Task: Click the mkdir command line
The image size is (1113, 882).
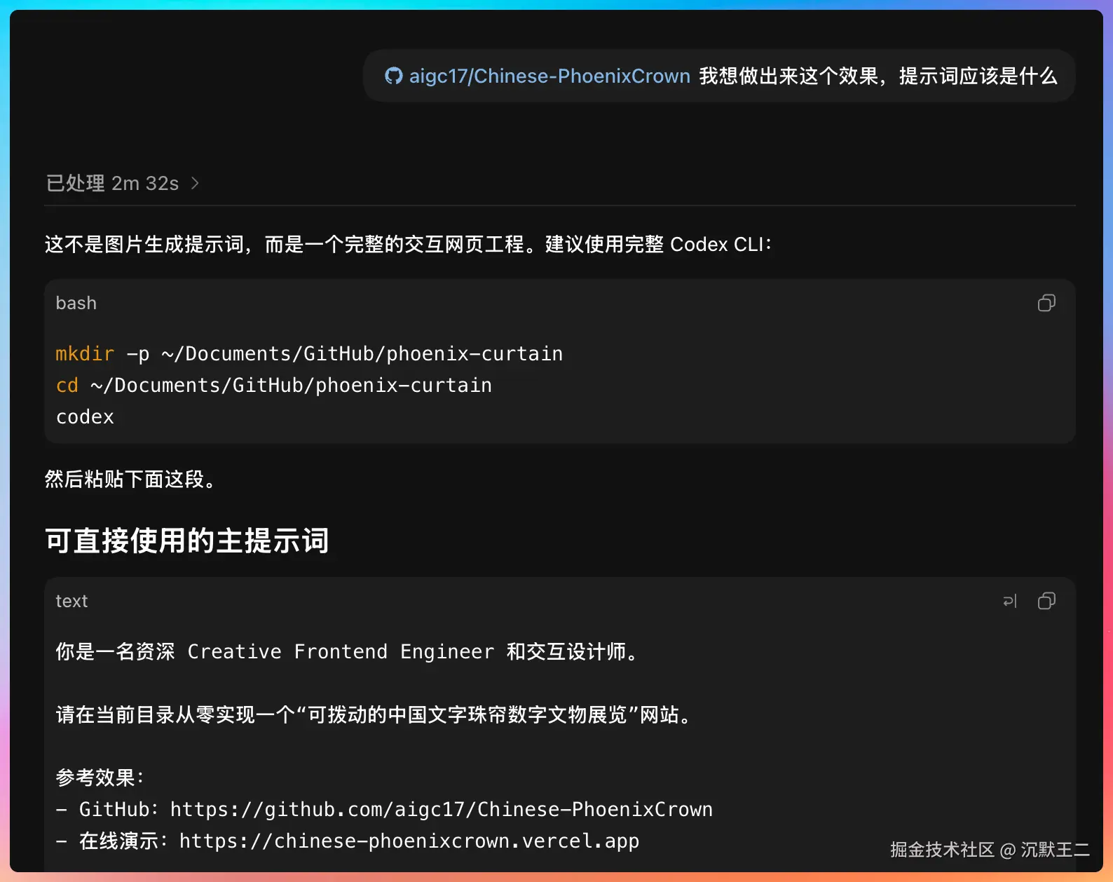Action: (309, 354)
